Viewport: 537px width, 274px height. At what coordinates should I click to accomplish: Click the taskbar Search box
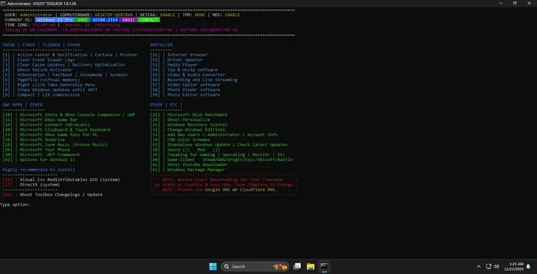[255, 267]
